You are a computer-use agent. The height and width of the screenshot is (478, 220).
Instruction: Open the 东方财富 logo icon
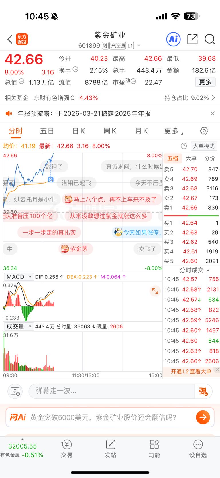pyautogui.click(x=22, y=39)
